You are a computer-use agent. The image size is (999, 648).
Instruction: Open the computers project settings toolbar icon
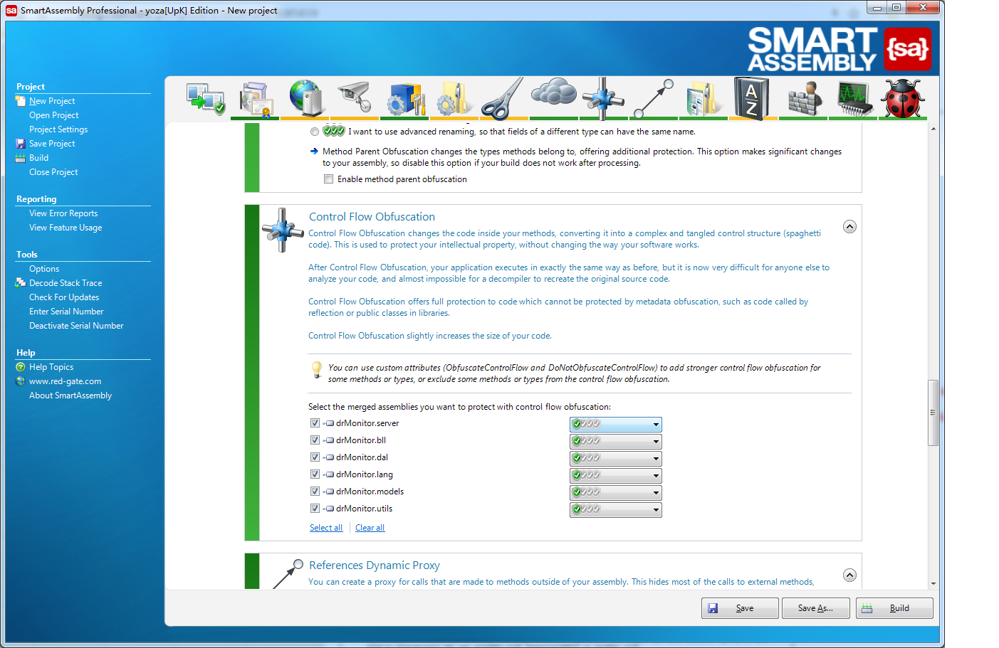click(x=205, y=99)
